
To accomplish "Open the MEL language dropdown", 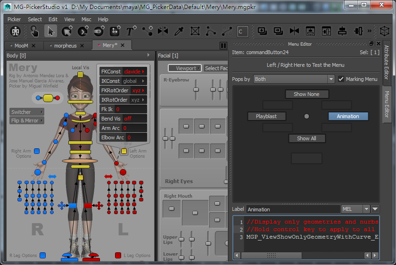I will pyautogui.click(x=355, y=209).
